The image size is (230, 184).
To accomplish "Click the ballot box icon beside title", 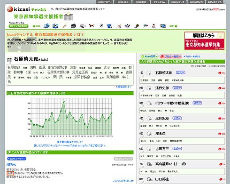I will pyautogui.click(x=69, y=16).
